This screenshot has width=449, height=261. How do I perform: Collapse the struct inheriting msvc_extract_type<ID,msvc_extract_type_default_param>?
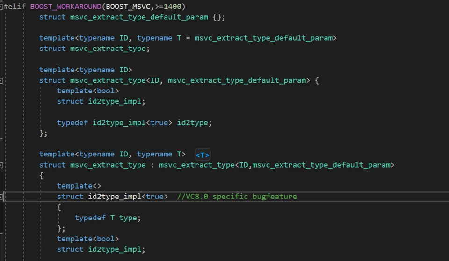click(1, 165)
